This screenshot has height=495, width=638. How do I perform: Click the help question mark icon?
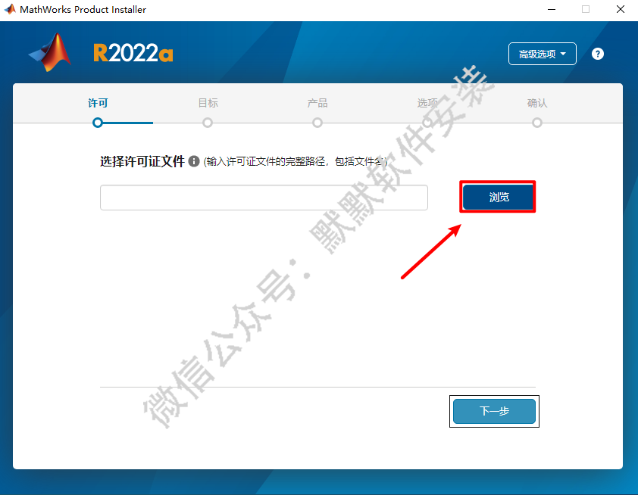[x=597, y=54]
